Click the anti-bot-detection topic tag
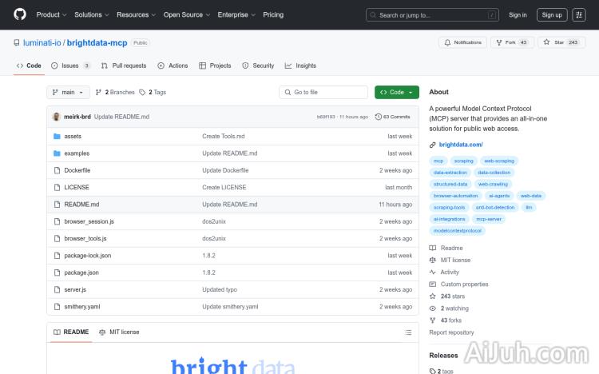 (x=495, y=208)
